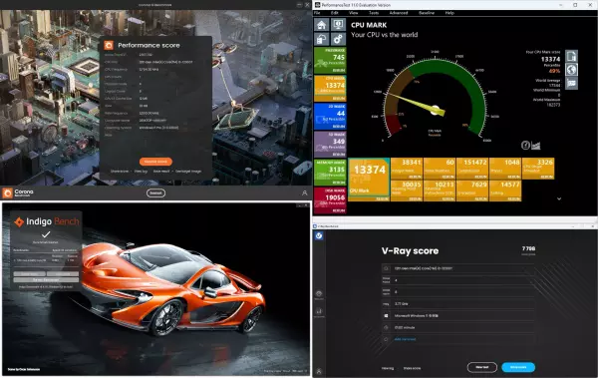The width and height of the screenshot is (598, 378).
Task: Click the orange submit button in Corona
Action: (x=155, y=162)
